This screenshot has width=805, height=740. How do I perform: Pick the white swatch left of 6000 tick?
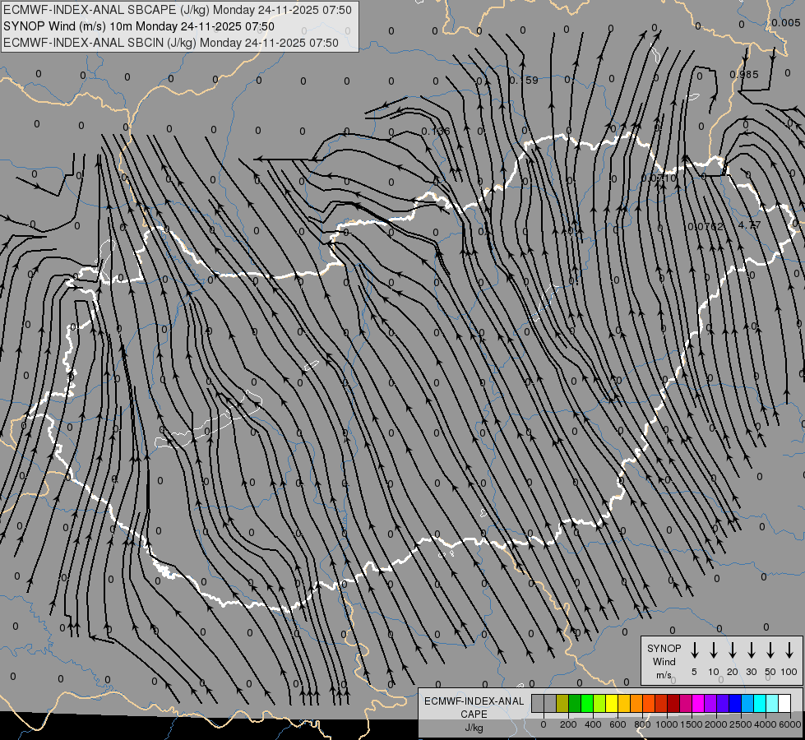pos(784,703)
